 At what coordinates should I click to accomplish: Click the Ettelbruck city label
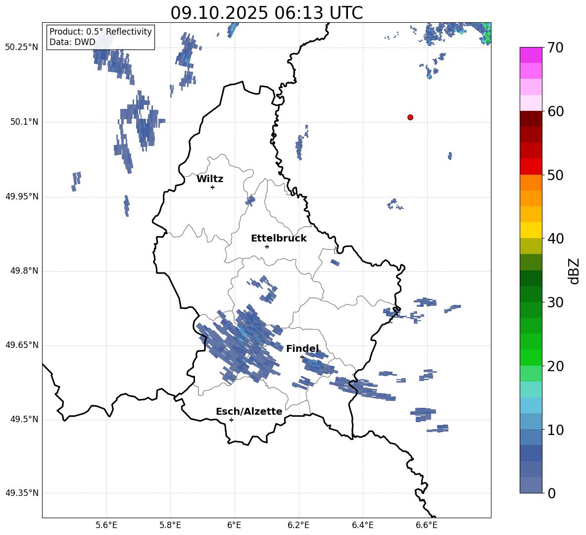coord(279,239)
